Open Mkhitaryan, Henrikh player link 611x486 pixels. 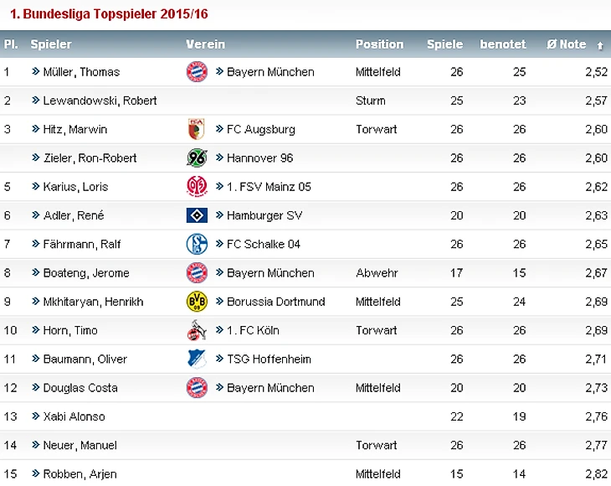tap(93, 302)
